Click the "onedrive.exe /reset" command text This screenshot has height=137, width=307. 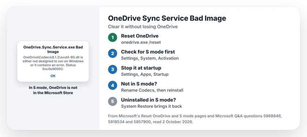click(141, 42)
